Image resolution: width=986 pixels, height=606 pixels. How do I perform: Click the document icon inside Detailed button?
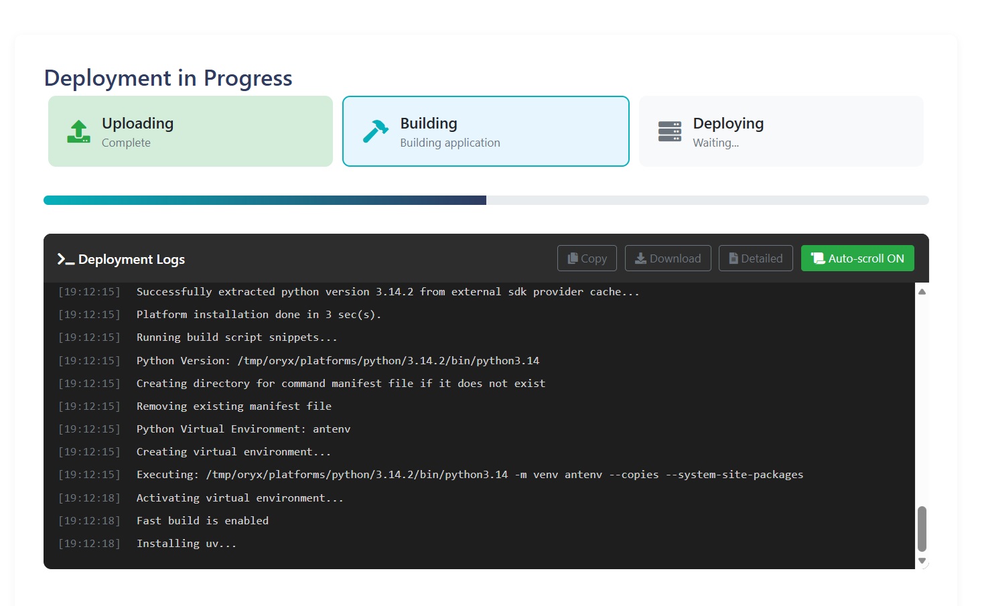pos(733,258)
